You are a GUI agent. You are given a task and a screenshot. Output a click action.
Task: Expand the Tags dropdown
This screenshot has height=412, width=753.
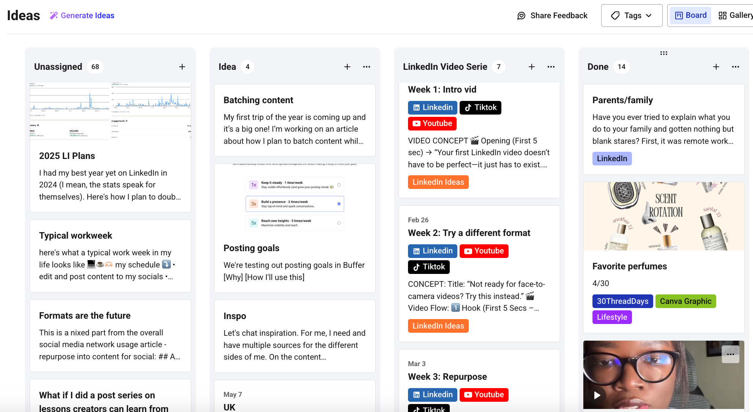tap(632, 16)
